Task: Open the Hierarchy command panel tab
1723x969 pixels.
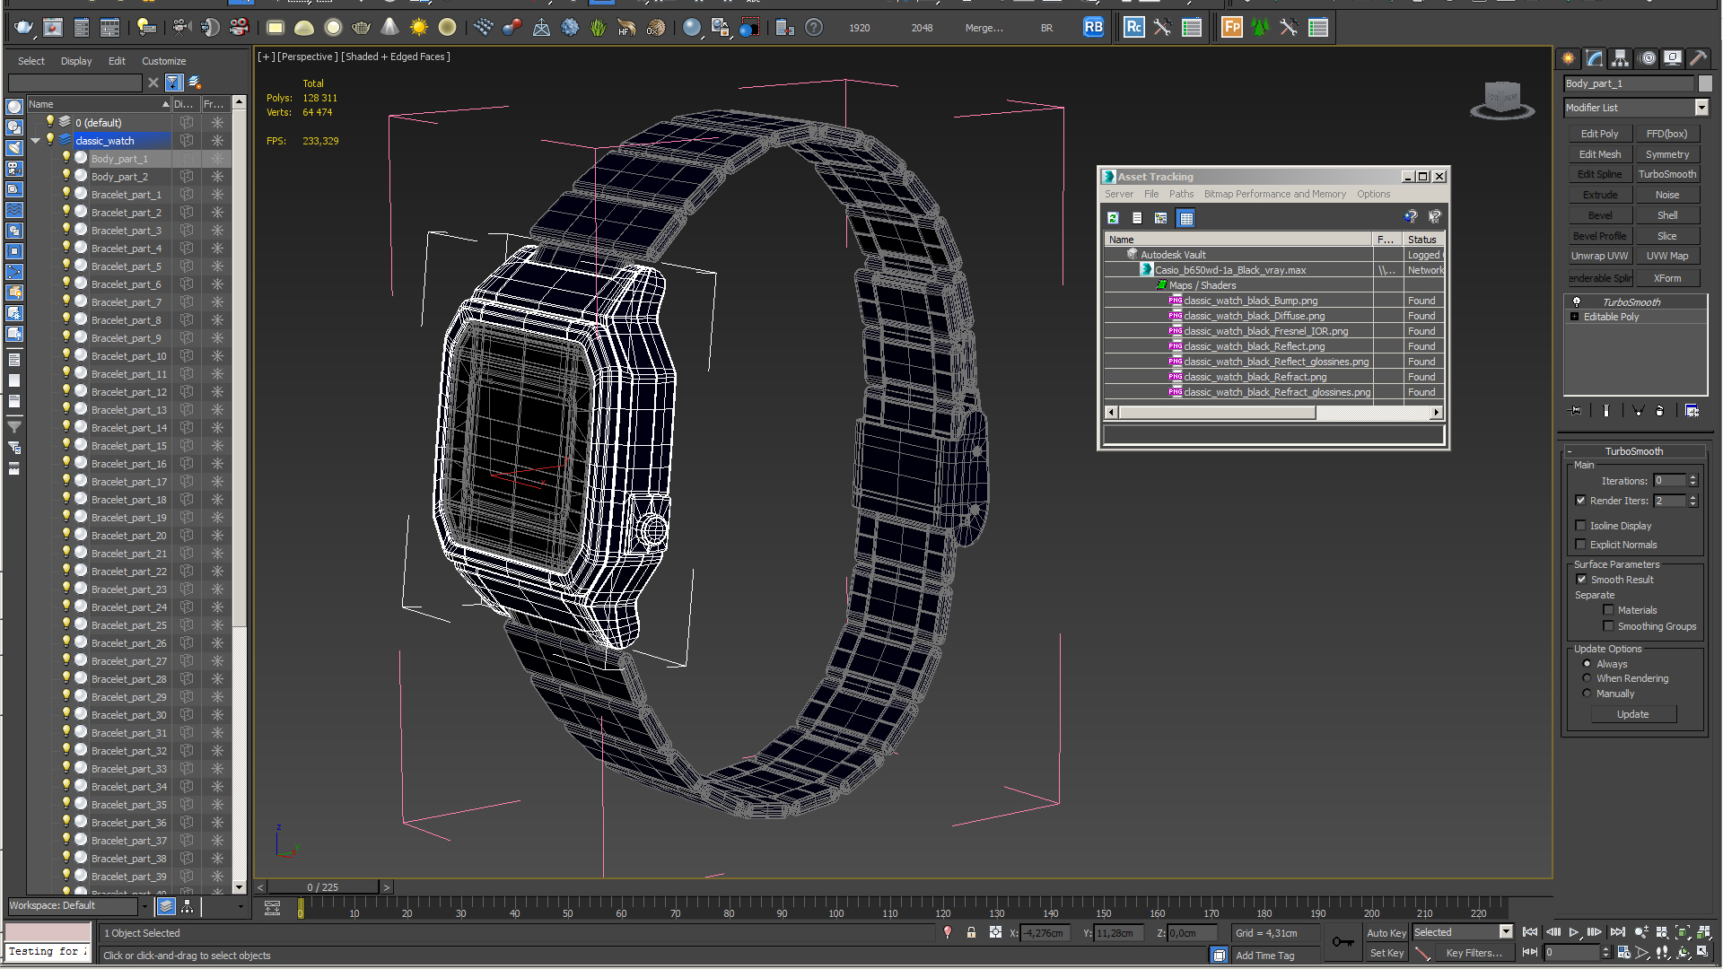Action: (x=1620, y=58)
